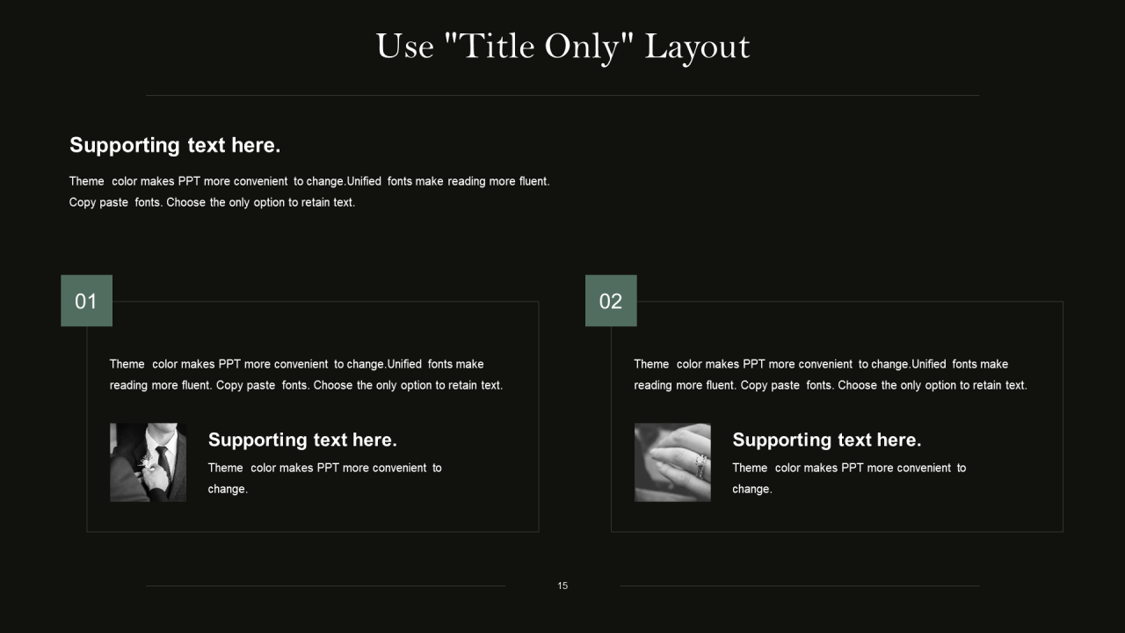This screenshot has width=1125, height=633.
Task: Click the footer line left of page number
Action: click(x=325, y=586)
